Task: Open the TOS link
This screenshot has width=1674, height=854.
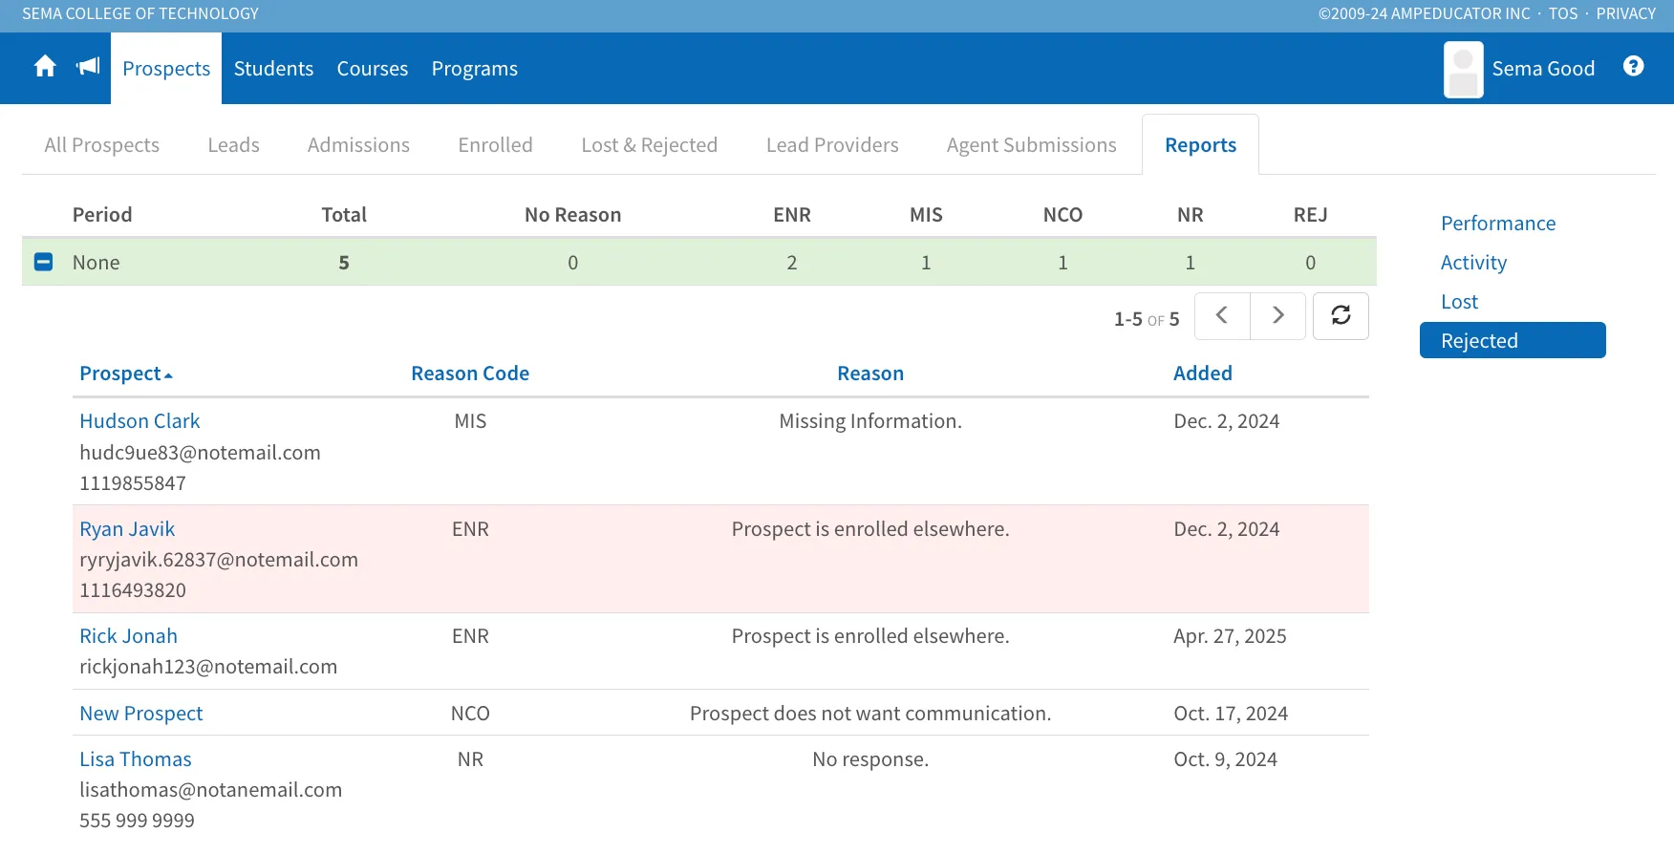Action: 1563,14
